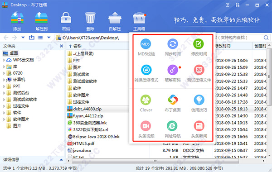Click the feedback edit icon in title bar
Image resolution: width=272 pixels, height=172 pixels.
pos(228,5)
